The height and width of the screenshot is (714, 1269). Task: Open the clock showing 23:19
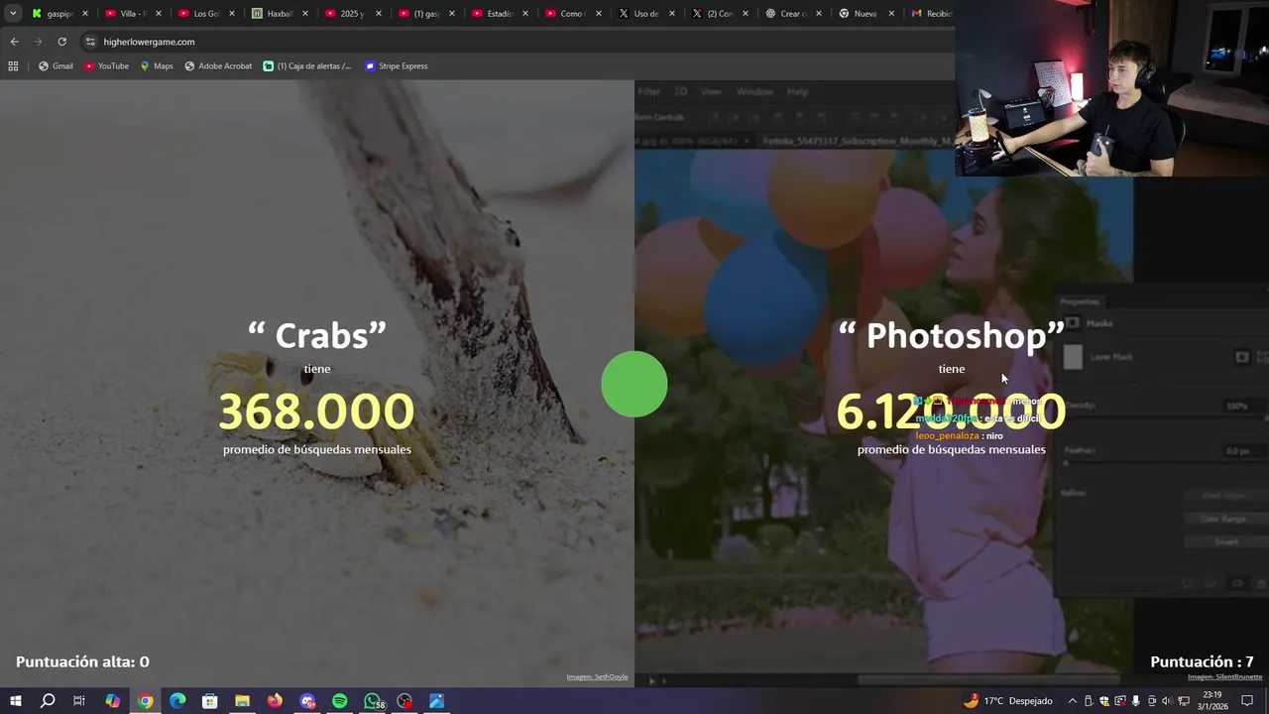point(1212,700)
